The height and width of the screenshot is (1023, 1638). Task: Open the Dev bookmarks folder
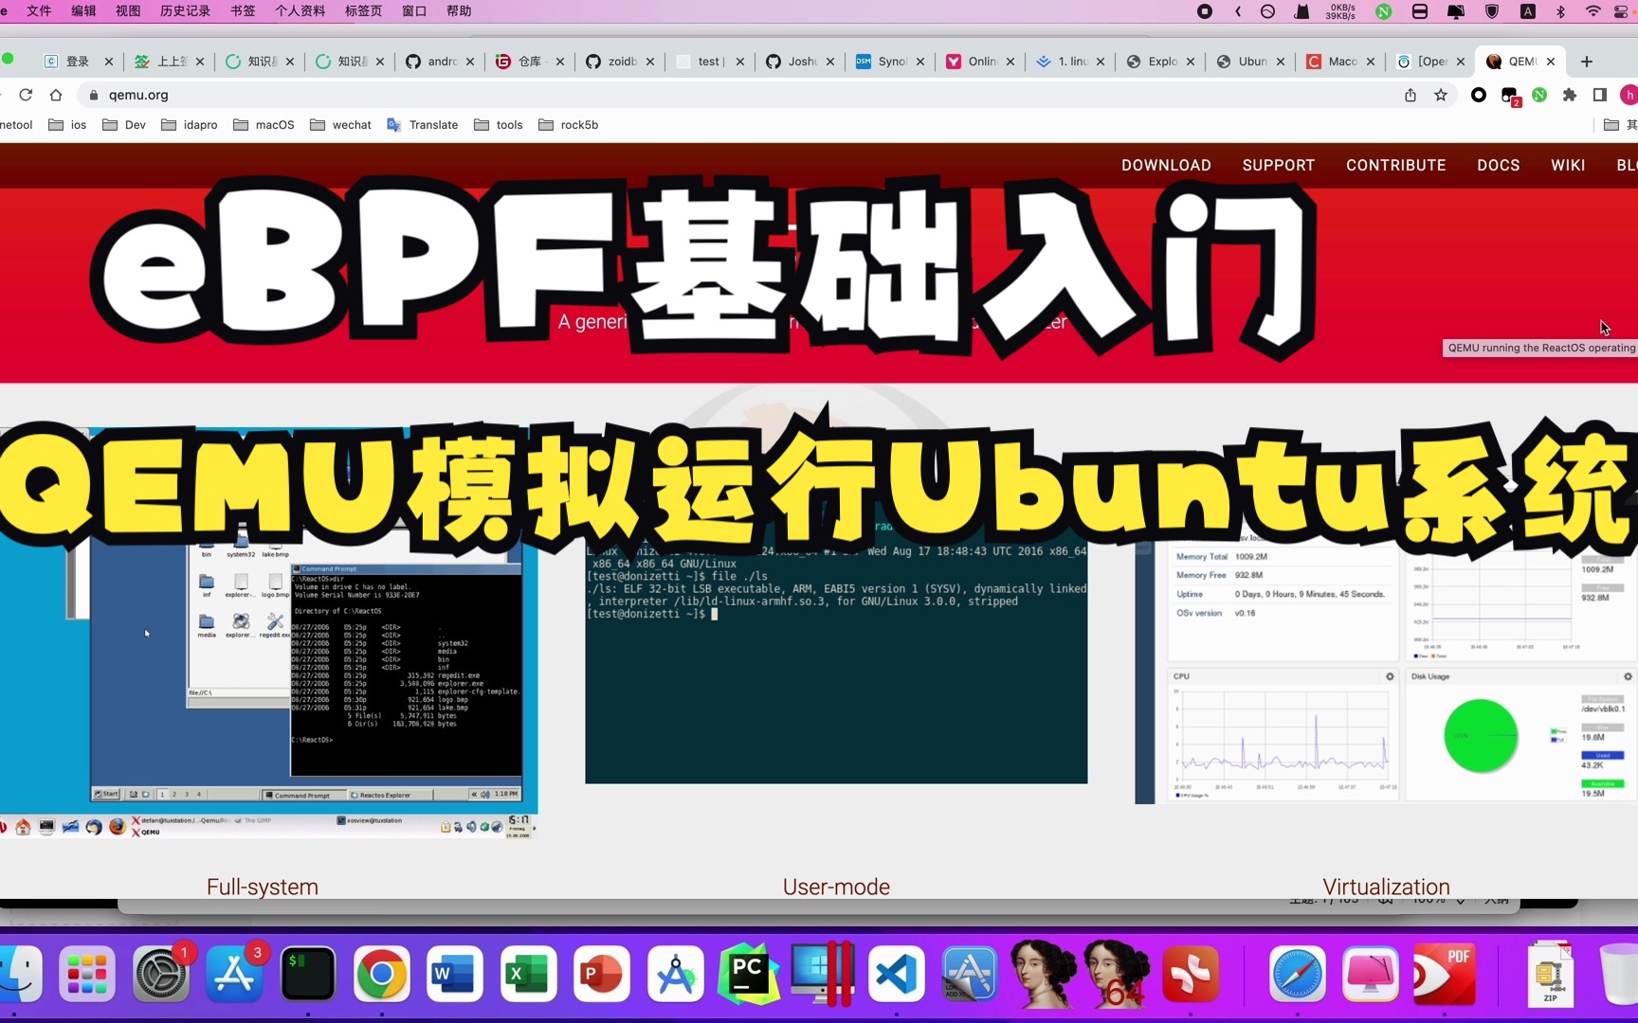pyautogui.click(x=123, y=124)
